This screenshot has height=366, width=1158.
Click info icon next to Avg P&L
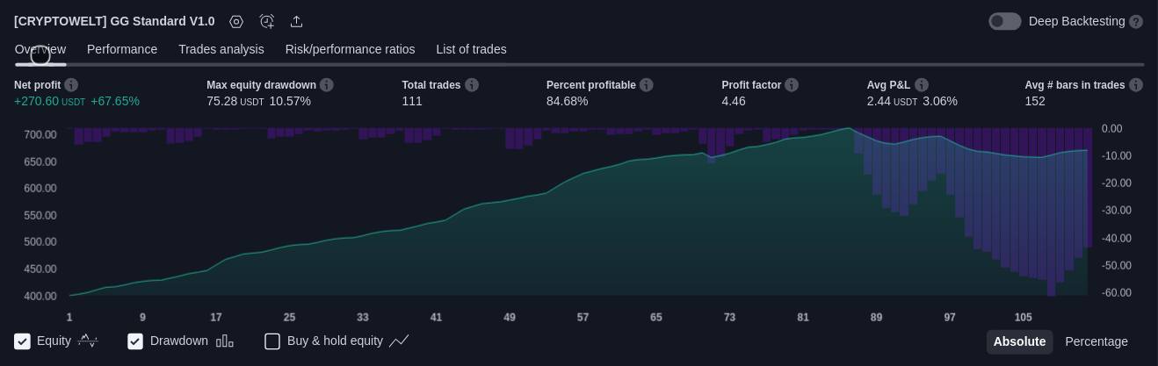point(922,85)
